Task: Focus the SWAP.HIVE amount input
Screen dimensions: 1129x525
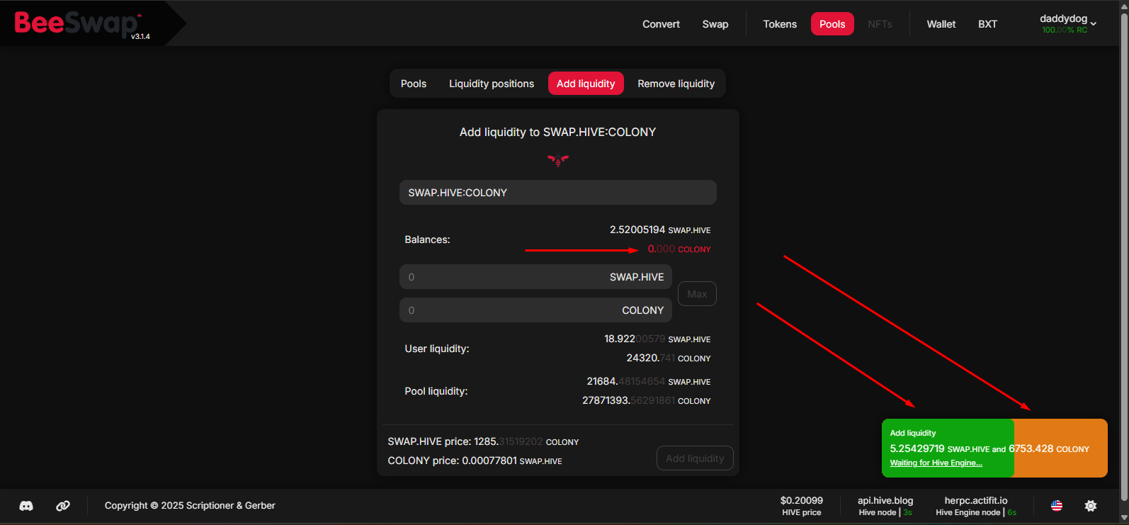Action: click(535, 277)
